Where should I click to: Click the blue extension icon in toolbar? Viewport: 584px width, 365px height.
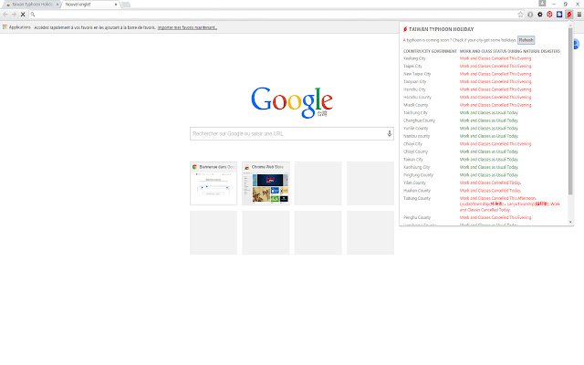559,15
